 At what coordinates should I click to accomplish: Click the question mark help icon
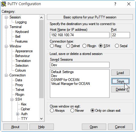115,4
